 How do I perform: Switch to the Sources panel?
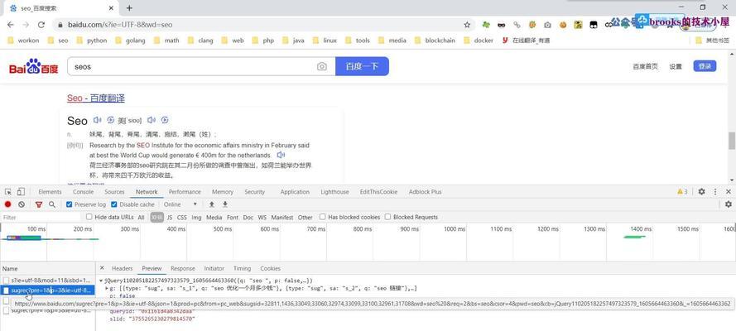[x=114, y=192]
